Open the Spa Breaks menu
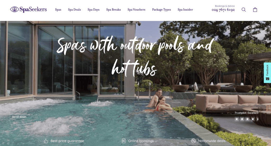This screenshot has height=146, width=271. click(x=114, y=10)
